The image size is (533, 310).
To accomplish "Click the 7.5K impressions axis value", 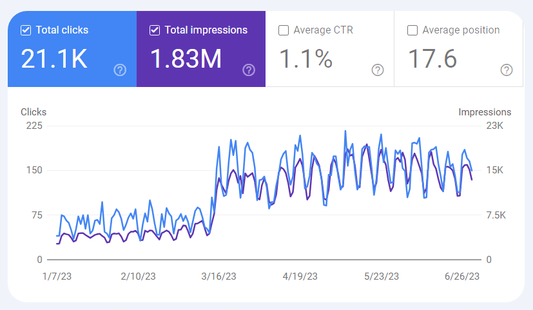I will click(496, 215).
